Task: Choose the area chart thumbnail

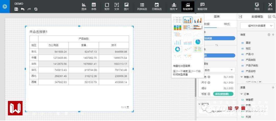Action: [x=188, y=42]
